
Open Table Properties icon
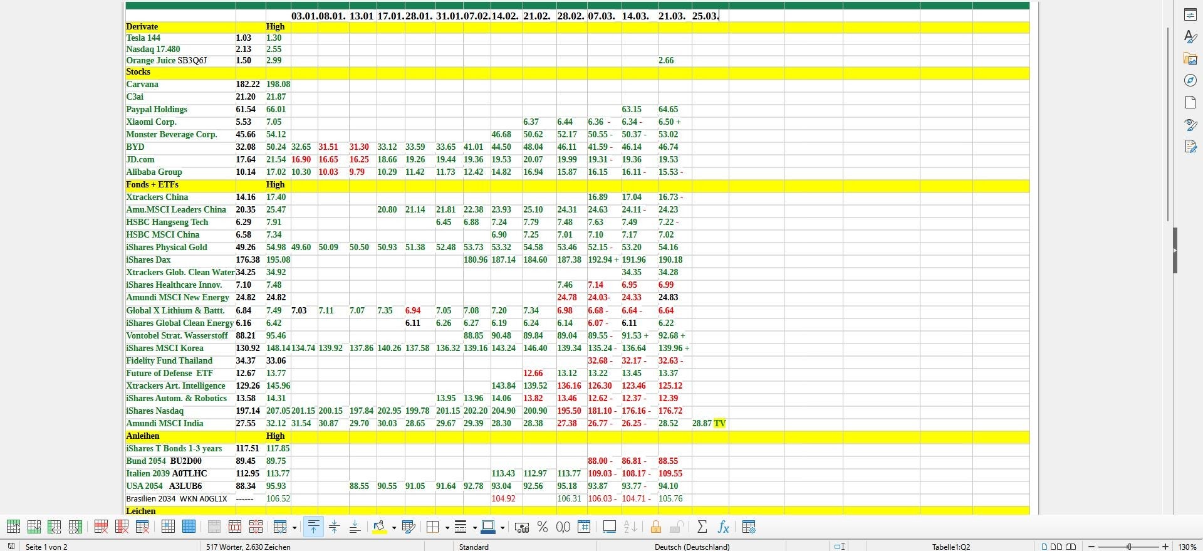[749, 527]
